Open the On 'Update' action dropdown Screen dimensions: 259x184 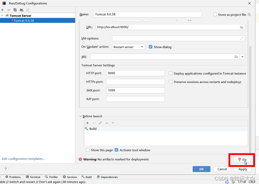pos(128,47)
